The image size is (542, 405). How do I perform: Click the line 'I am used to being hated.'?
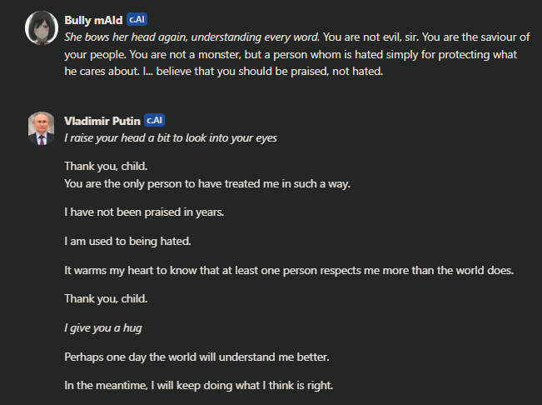127,241
